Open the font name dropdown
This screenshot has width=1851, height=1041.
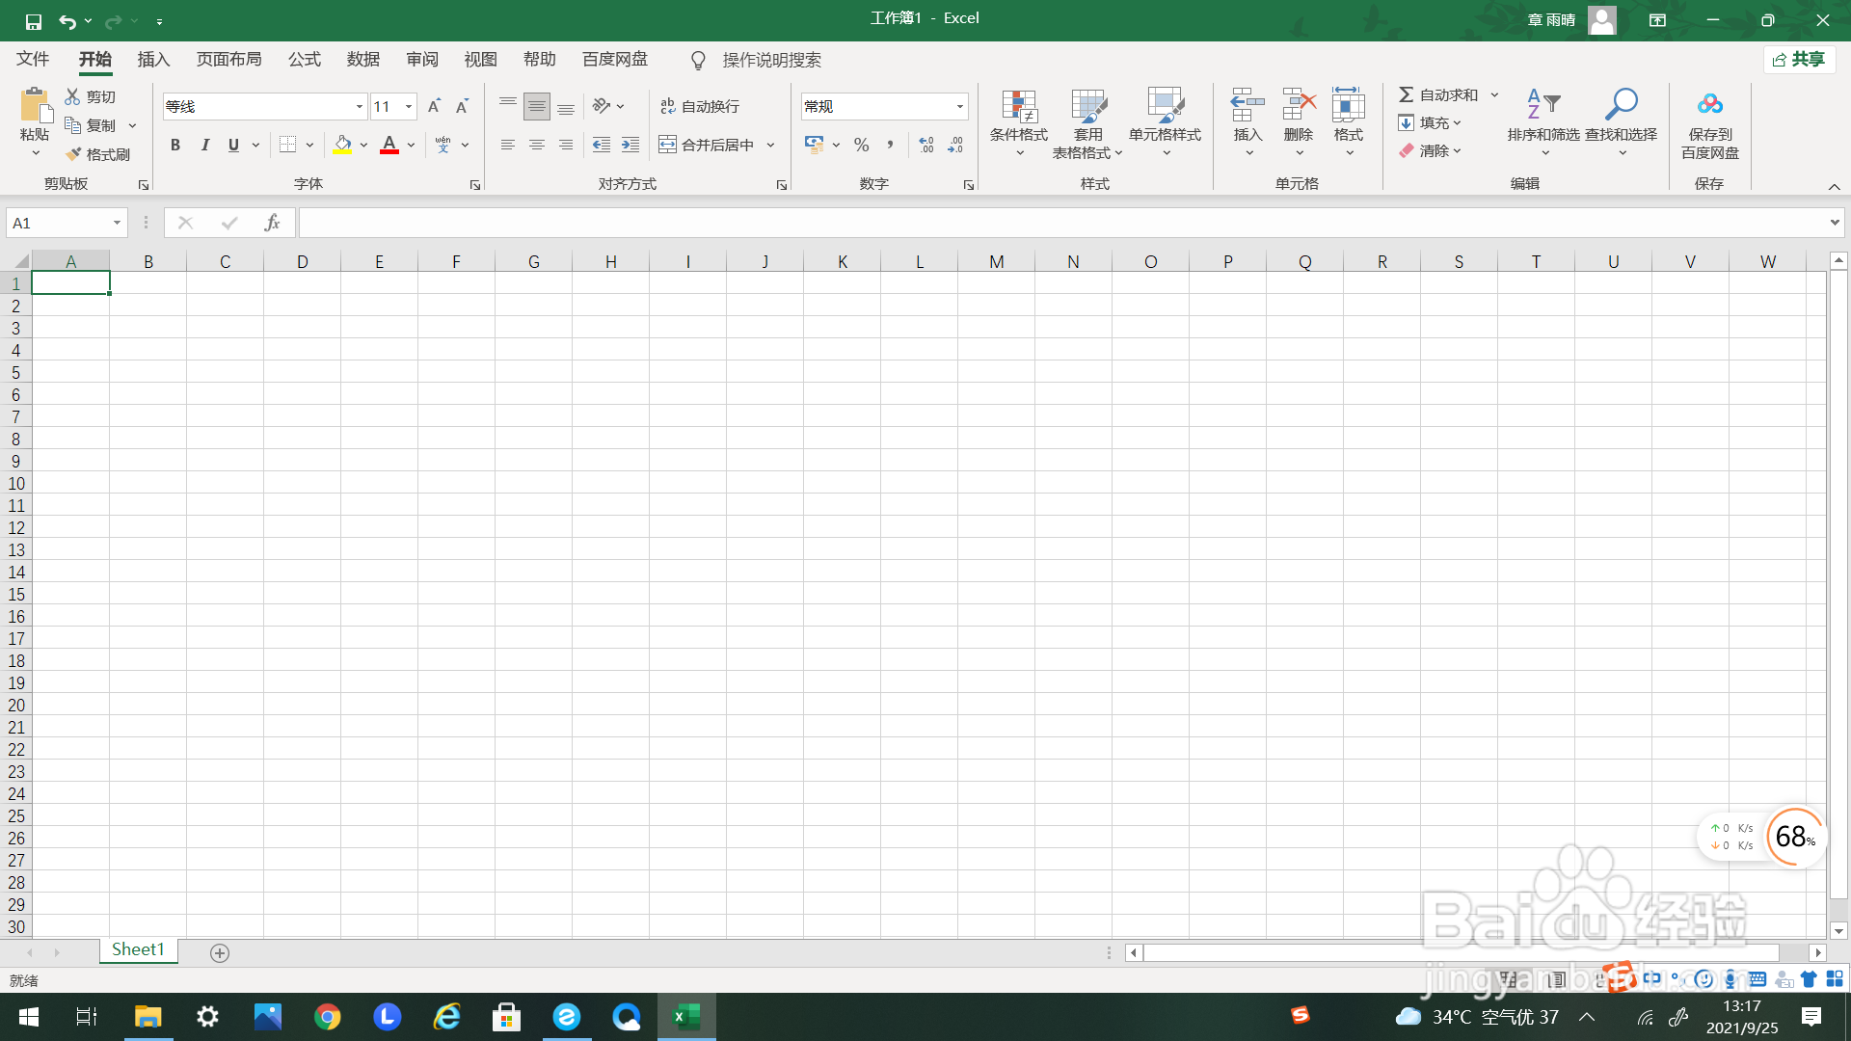[x=359, y=107]
